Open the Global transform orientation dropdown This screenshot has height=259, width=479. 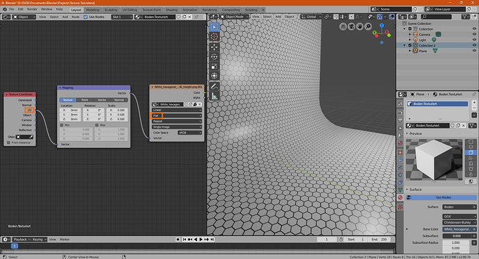(x=311, y=17)
